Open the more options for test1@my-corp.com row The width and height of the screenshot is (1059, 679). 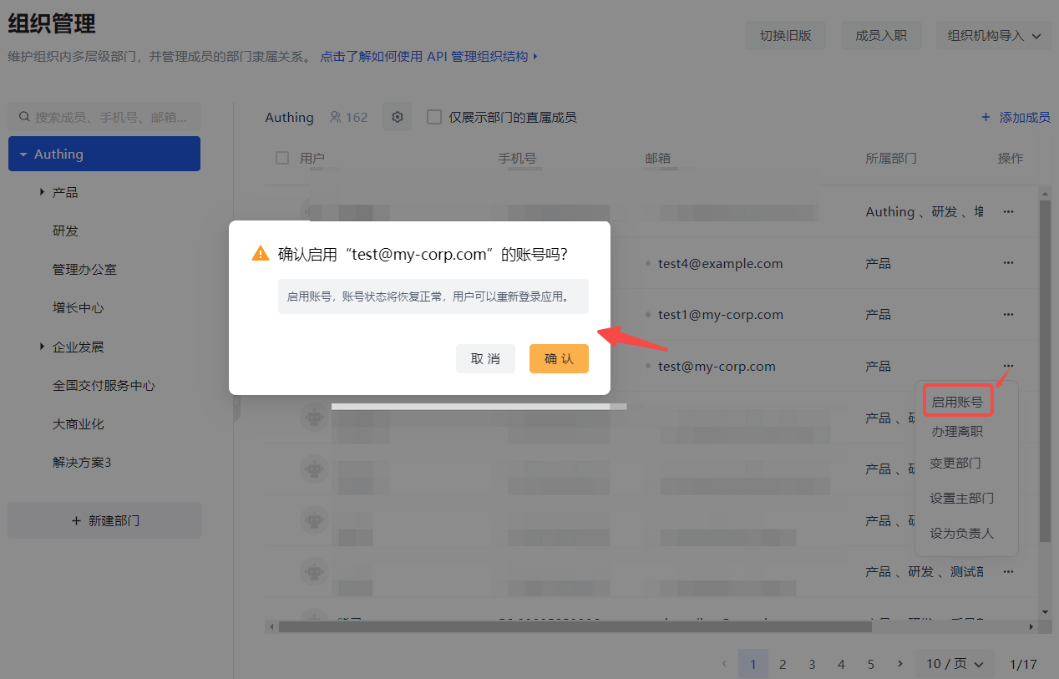[x=1008, y=315]
